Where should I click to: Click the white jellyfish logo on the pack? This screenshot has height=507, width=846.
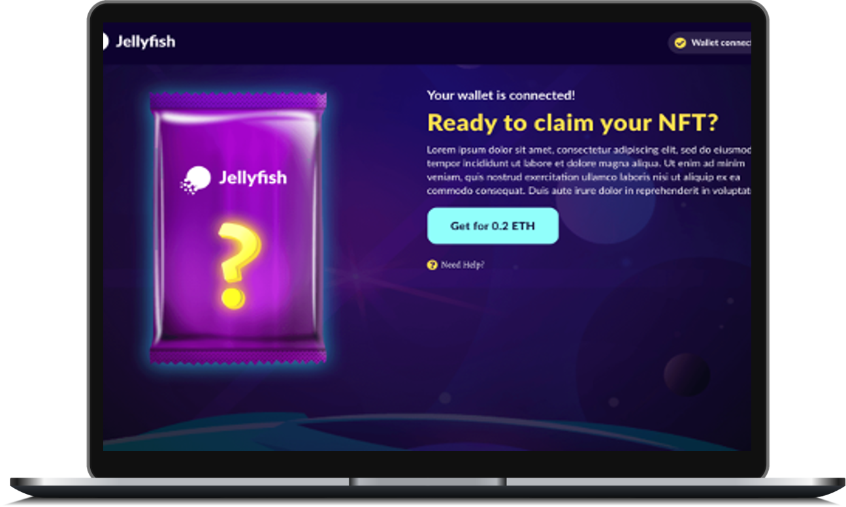tap(195, 179)
